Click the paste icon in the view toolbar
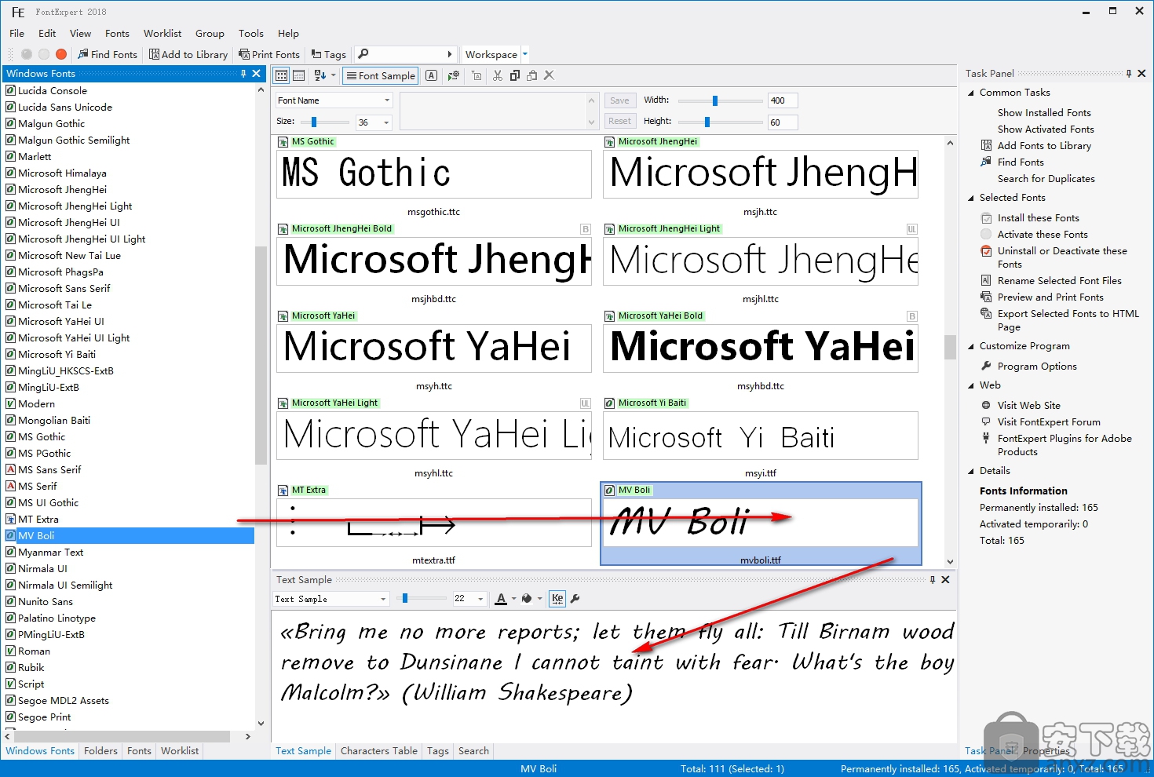Viewport: 1154px width, 777px height. 532,75
